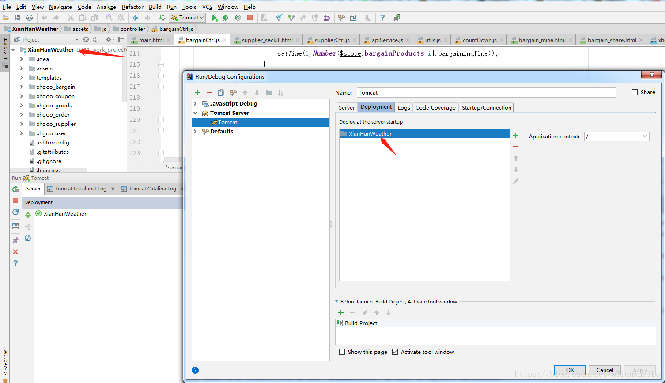The height and width of the screenshot is (383, 665).
Task: Open Project Structure icon in main toolbar
Action: coord(353,18)
